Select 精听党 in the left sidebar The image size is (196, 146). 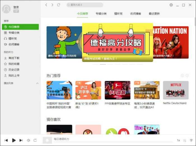click(20, 39)
